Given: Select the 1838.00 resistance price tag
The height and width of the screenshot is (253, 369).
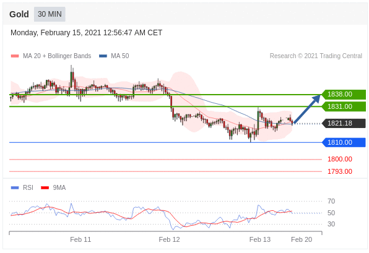Looking at the screenshot, I should (x=344, y=94).
